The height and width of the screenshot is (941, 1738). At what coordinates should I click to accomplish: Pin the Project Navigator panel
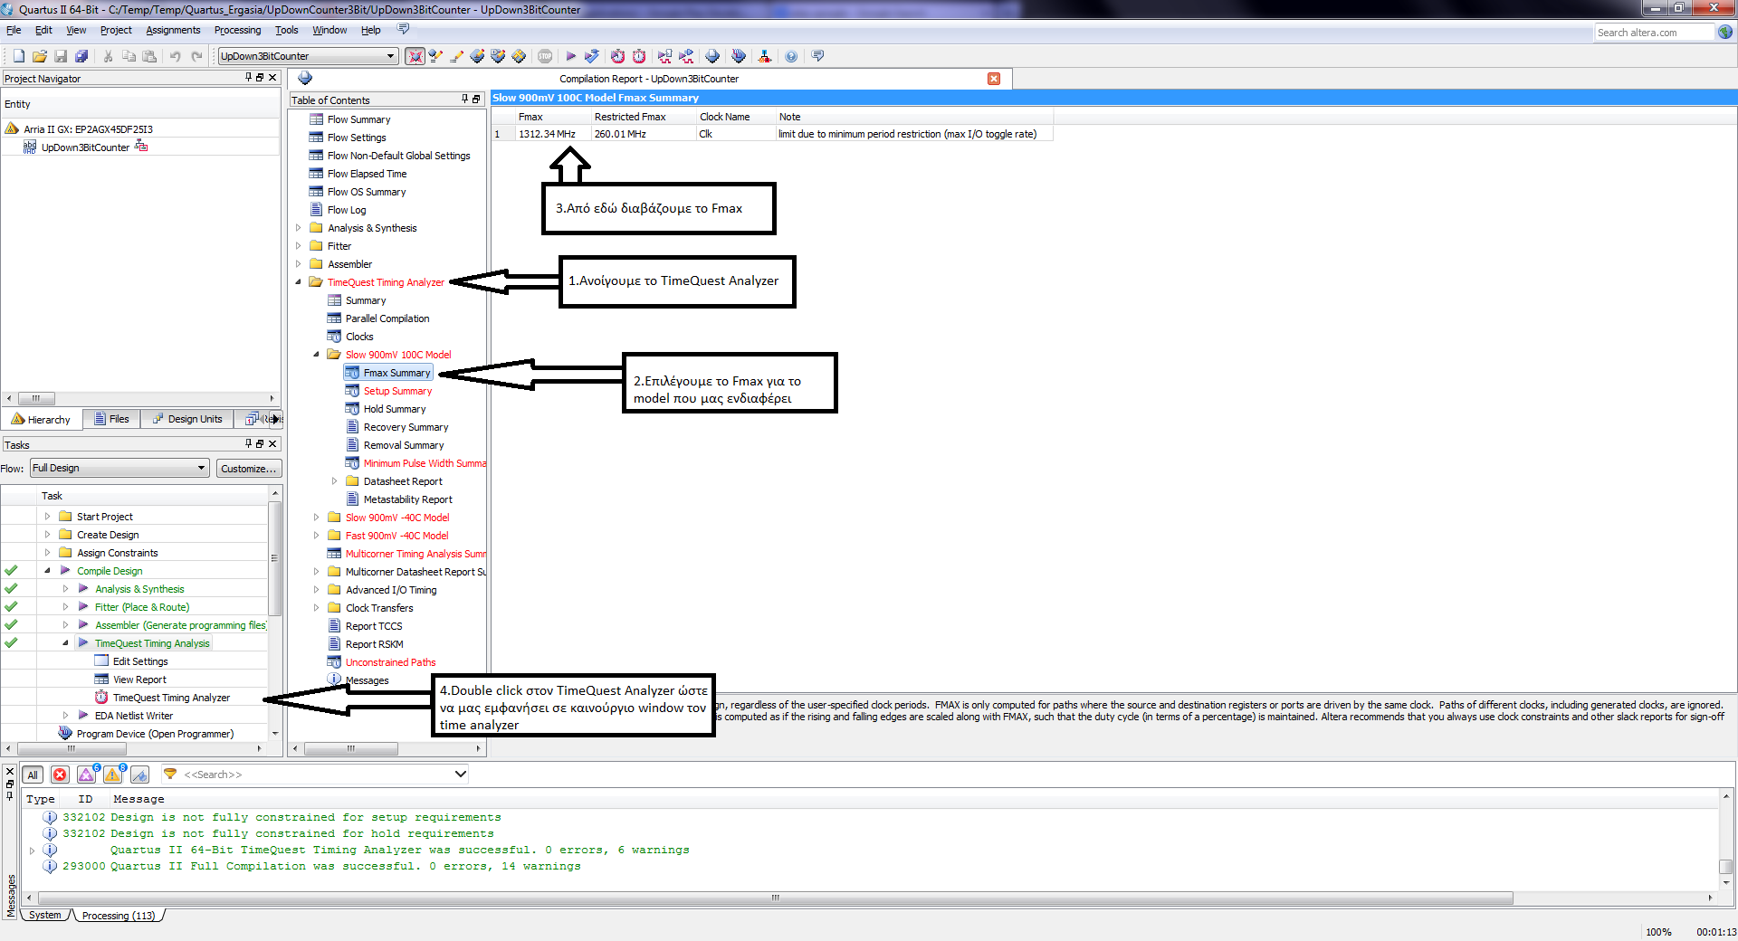coord(249,78)
